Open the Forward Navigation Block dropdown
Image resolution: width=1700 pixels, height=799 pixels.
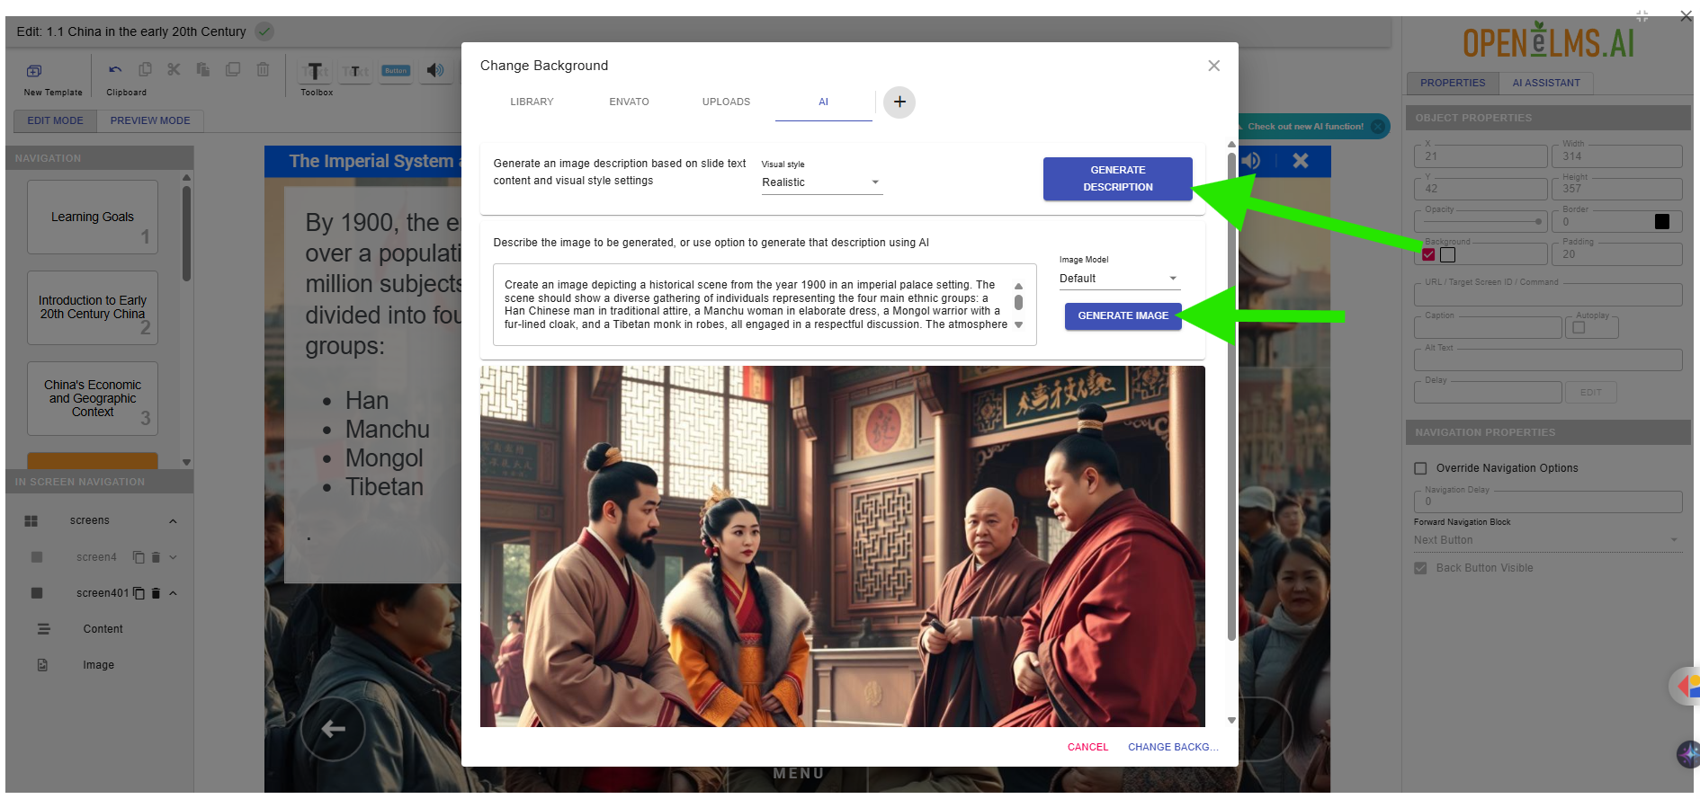coord(1547,540)
